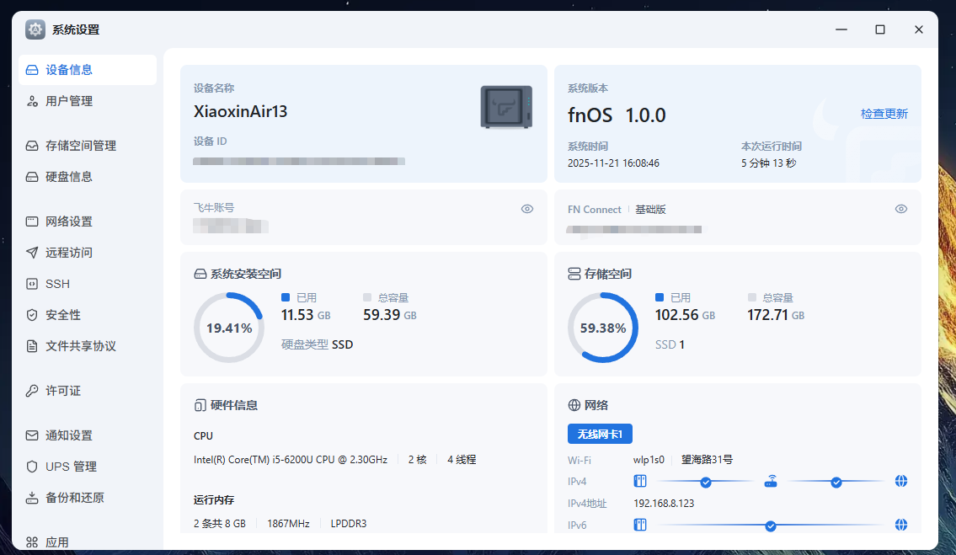
Task: Click the 基础版 label beside FN Connect
Action: pos(650,209)
